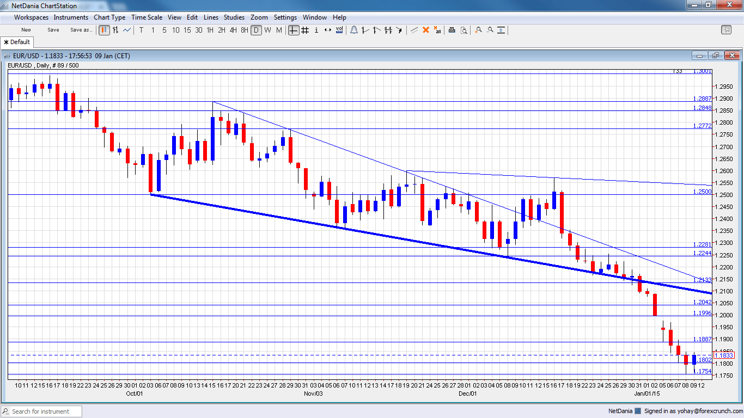Select the candlestick chart type icon
Viewport: 744px width, 418px height.
point(104,30)
